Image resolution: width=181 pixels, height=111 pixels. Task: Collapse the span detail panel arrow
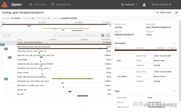(108, 35)
